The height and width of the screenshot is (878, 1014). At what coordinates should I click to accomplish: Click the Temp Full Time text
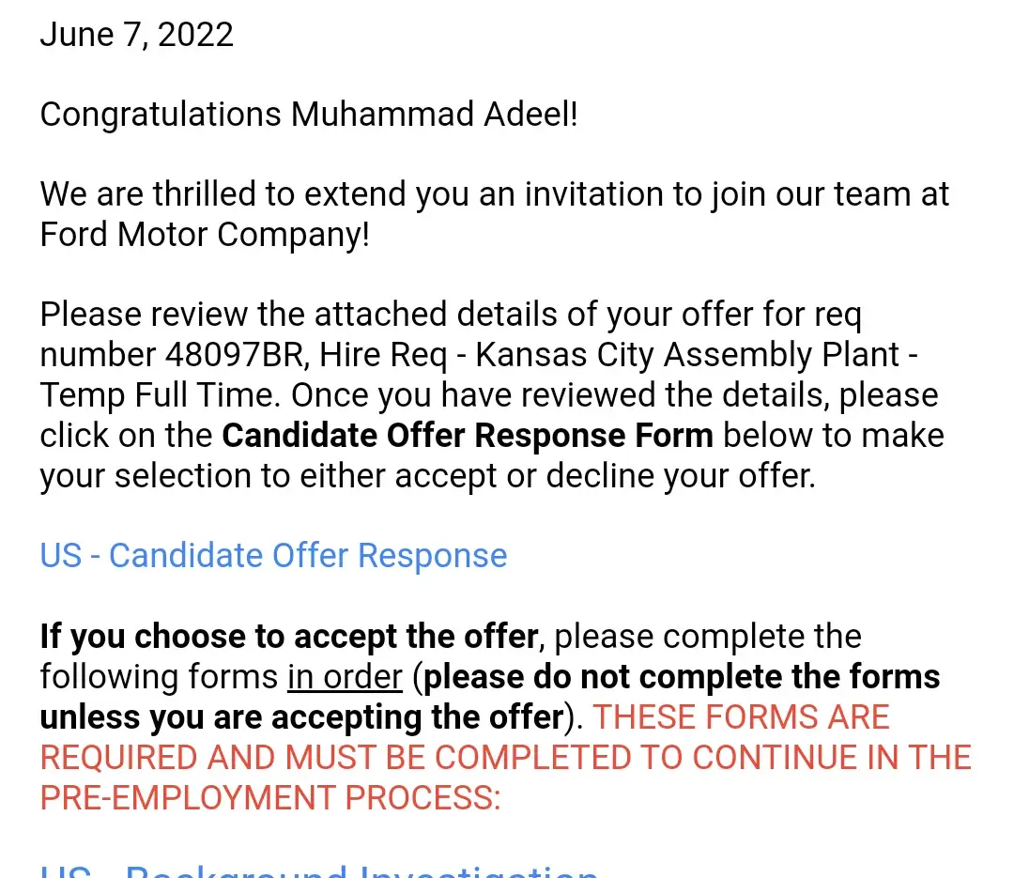(160, 395)
